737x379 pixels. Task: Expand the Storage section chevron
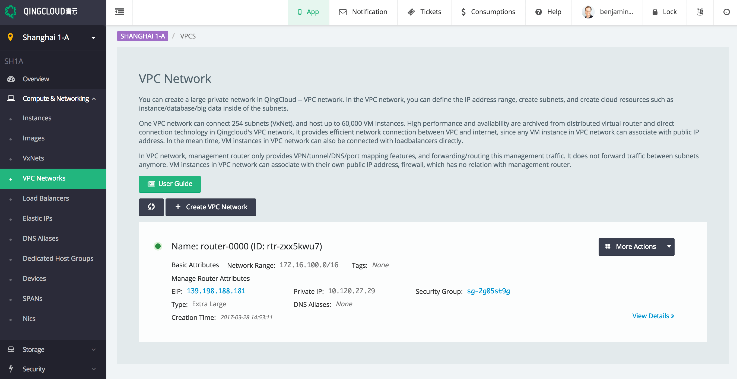94,349
